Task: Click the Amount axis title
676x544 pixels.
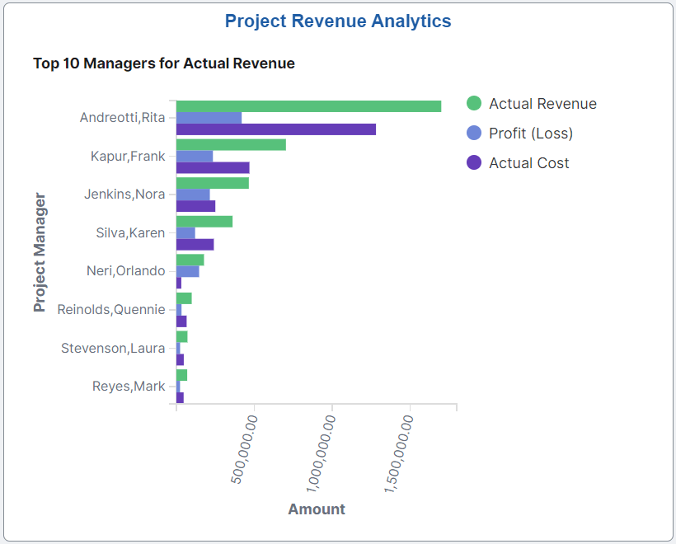Action: pos(317,509)
